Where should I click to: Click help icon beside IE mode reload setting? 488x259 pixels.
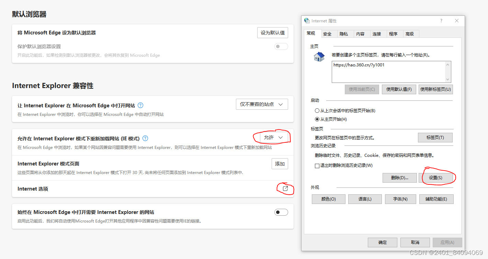[145, 138]
